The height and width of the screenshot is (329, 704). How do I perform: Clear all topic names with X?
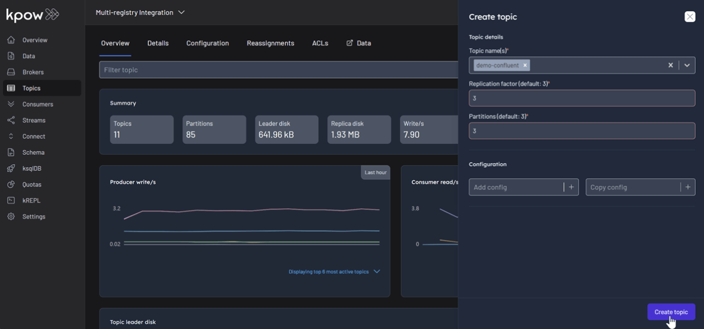click(x=670, y=65)
